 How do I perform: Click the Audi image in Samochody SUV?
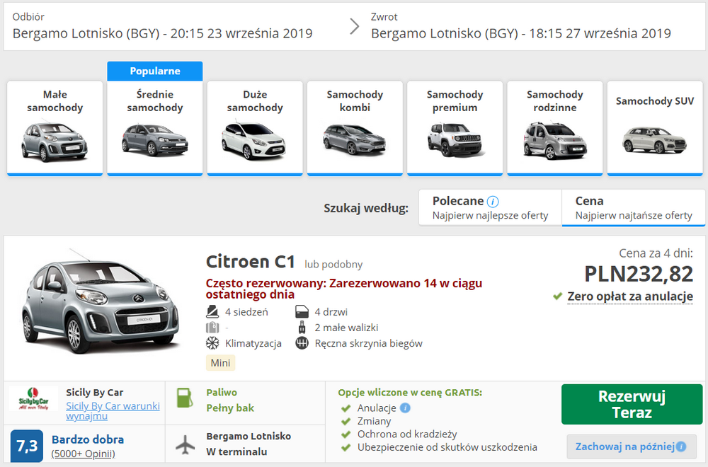click(x=654, y=140)
